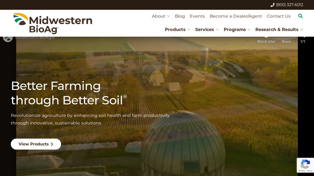314x176 pixels.
Task: Go to the Blog page
Action: tap(180, 16)
